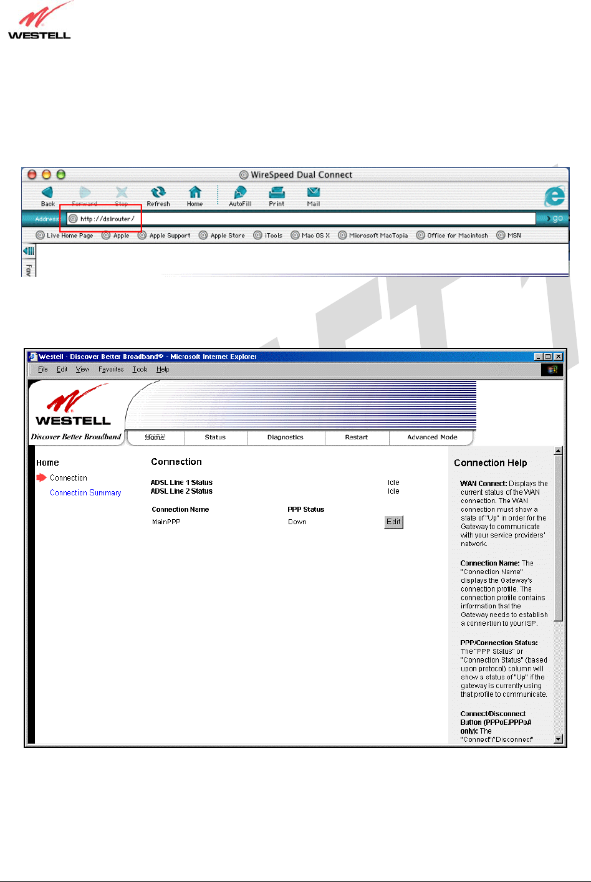
Task: Click the Windows logo throbber icon
Action: (552, 370)
